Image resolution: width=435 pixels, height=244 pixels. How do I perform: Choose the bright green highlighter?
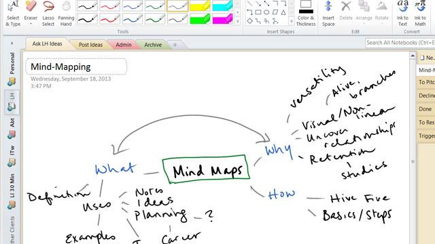pyautogui.click(x=200, y=20)
